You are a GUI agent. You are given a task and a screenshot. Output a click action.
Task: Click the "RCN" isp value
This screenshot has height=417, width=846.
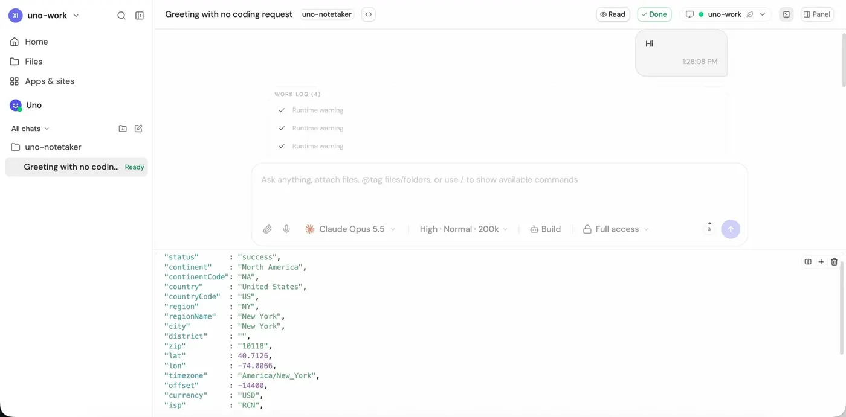point(248,406)
